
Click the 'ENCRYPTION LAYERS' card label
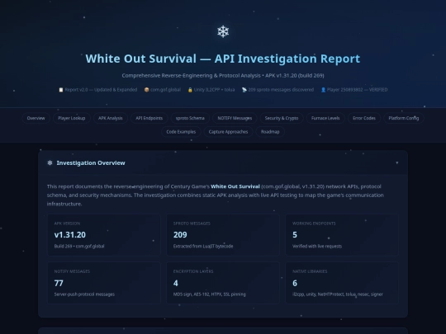pyautogui.click(x=193, y=271)
